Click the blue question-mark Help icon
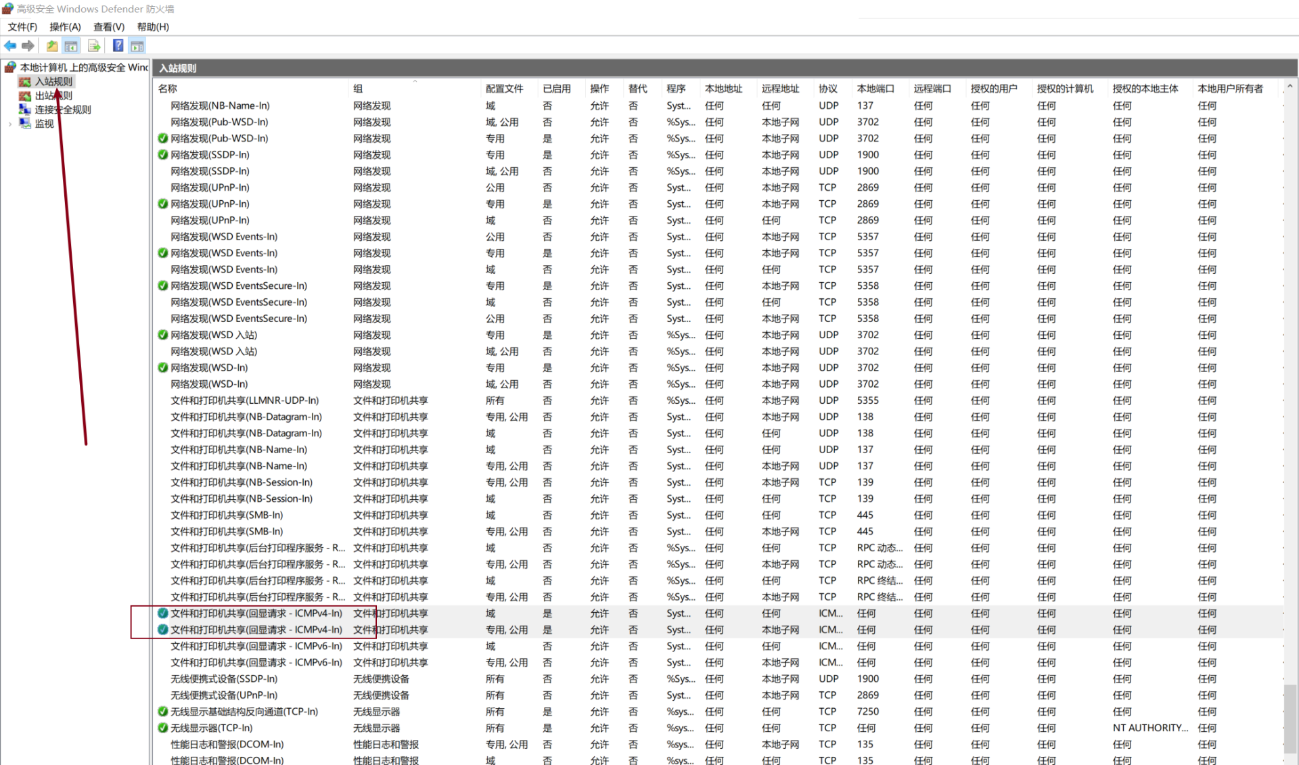The height and width of the screenshot is (765, 1299). pos(118,46)
